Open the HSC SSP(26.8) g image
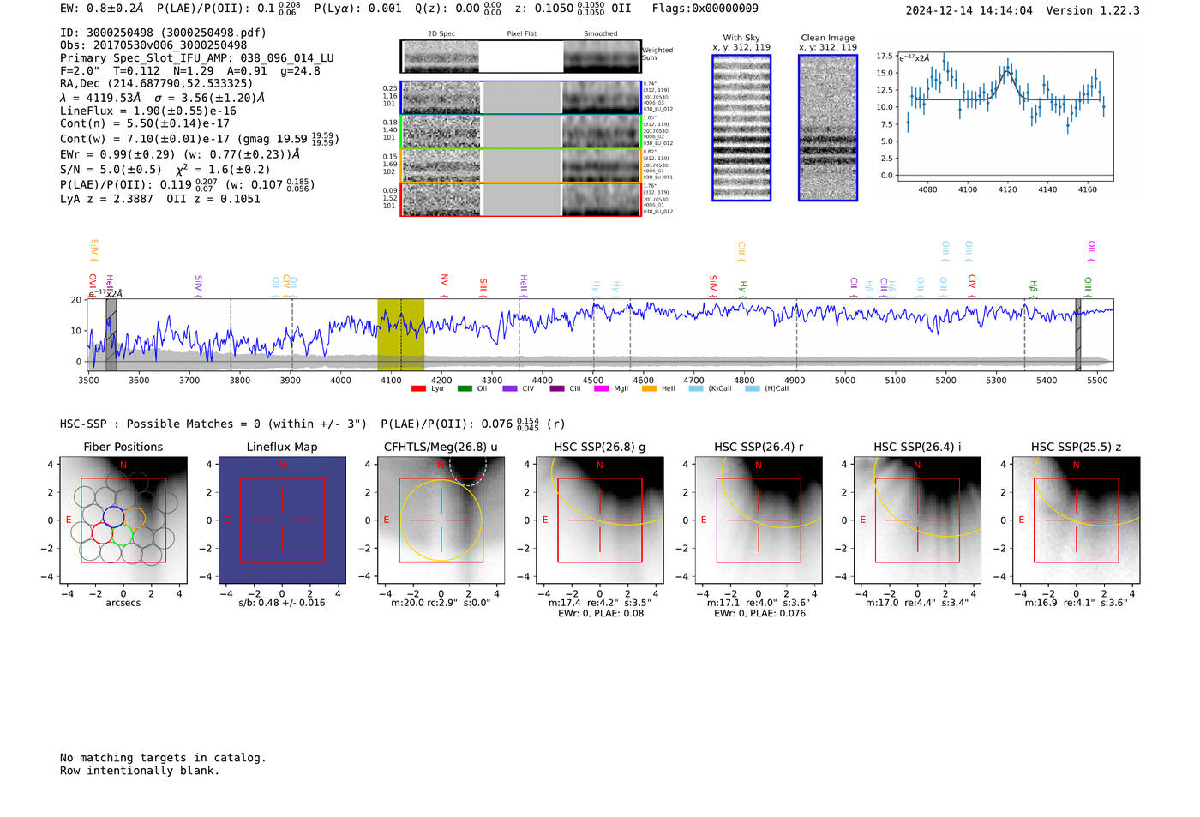The width and height of the screenshot is (1200, 817). (x=600, y=520)
